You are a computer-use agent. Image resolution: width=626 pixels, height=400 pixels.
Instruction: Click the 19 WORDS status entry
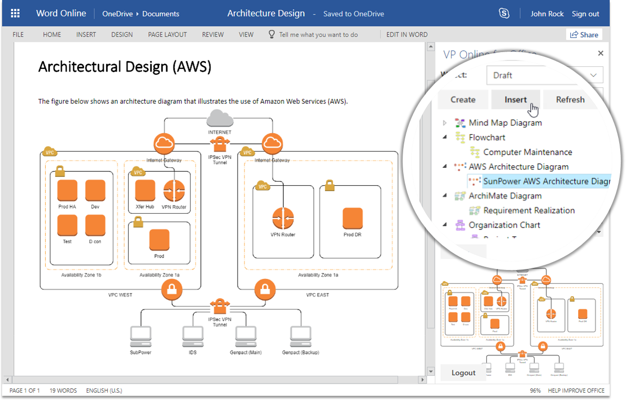(x=63, y=391)
